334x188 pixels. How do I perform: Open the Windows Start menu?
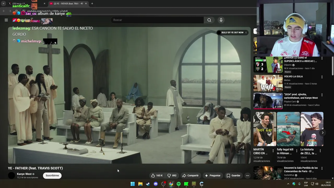(x=133, y=184)
